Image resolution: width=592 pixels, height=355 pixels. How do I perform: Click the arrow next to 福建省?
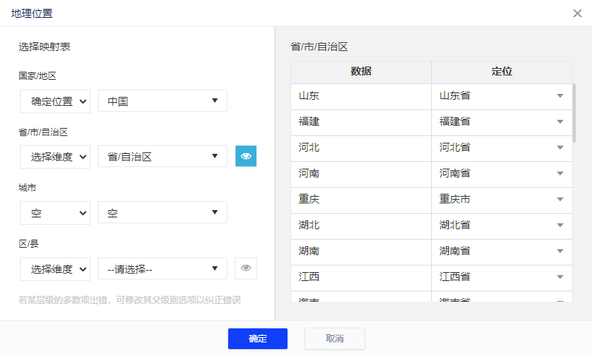tap(560, 122)
